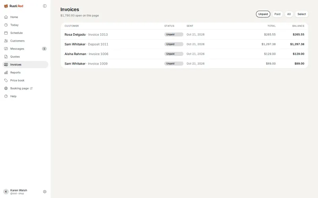This screenshot has width=318, height=198.
Task: Click the Messages chat bubble icon
Action: pos(6,49)
